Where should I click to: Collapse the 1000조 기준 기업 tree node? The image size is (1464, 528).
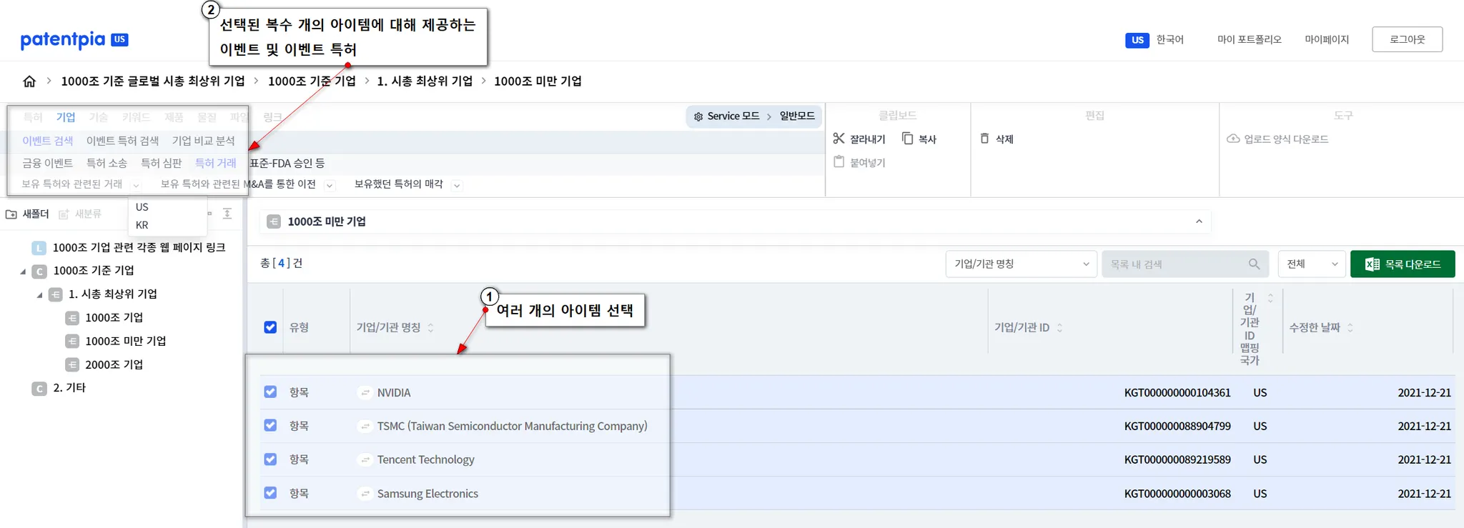pos(23,272)
